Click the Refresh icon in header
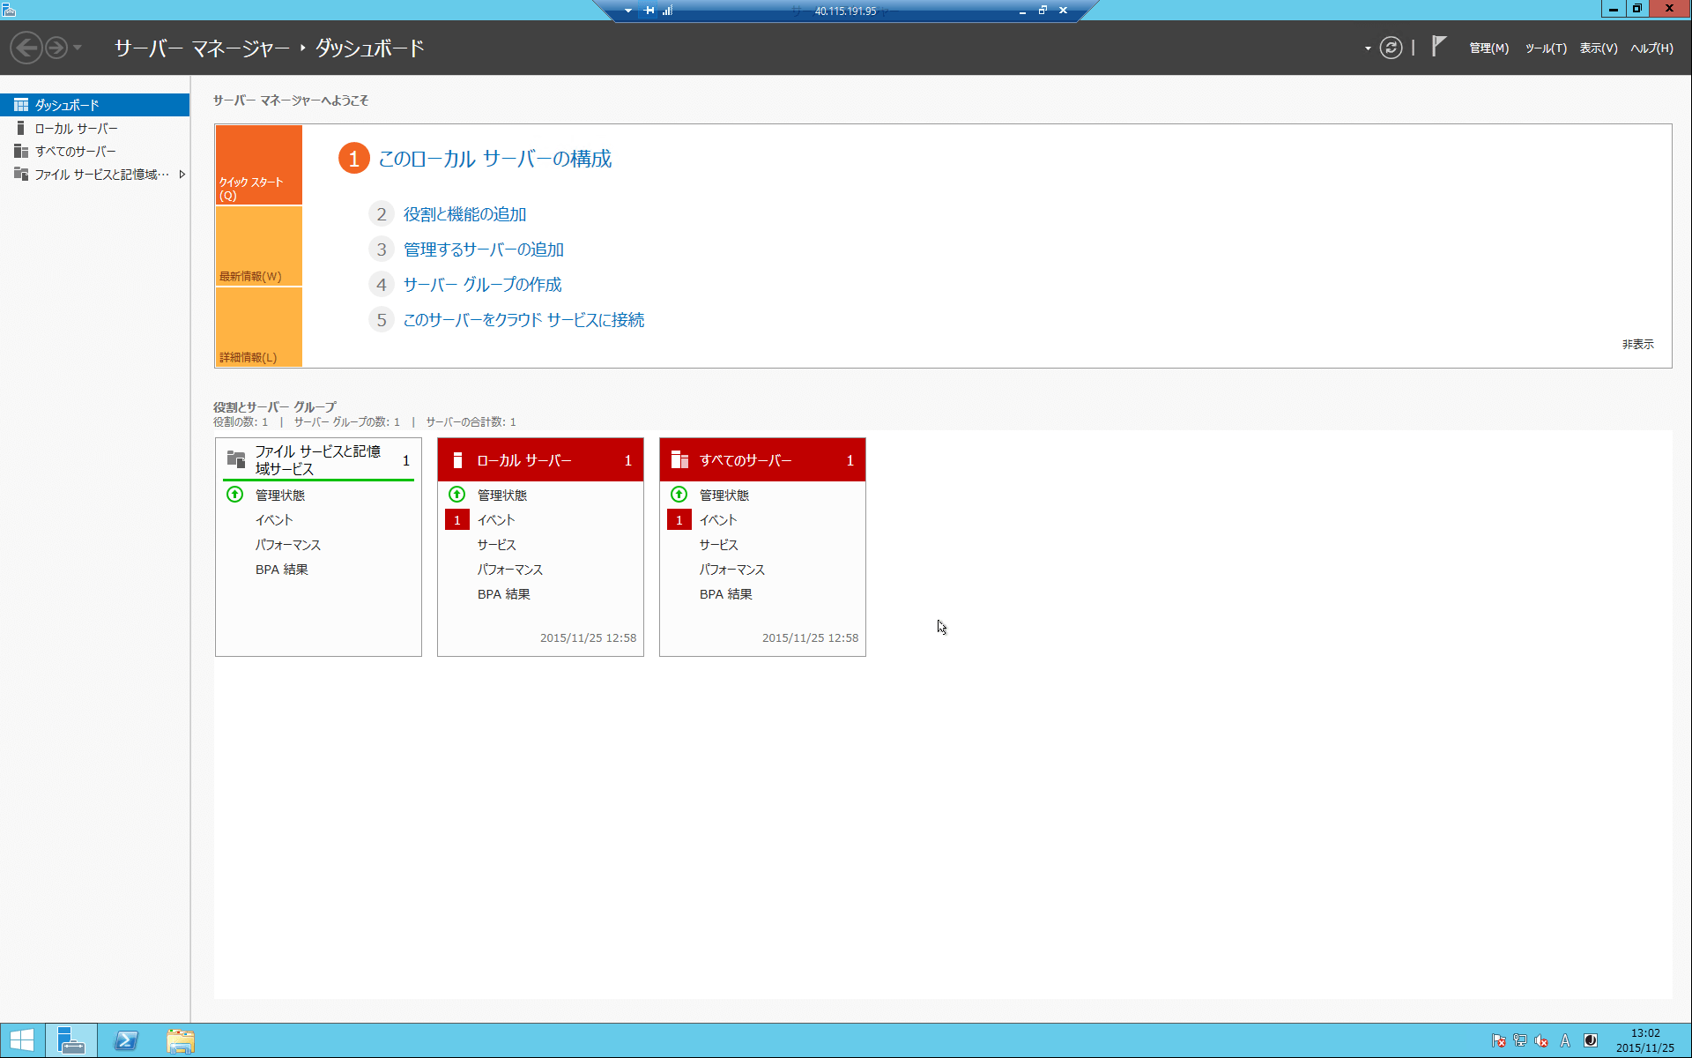The width and height of the screenshot is (1692, 1058). click(x=1391, y=48)
